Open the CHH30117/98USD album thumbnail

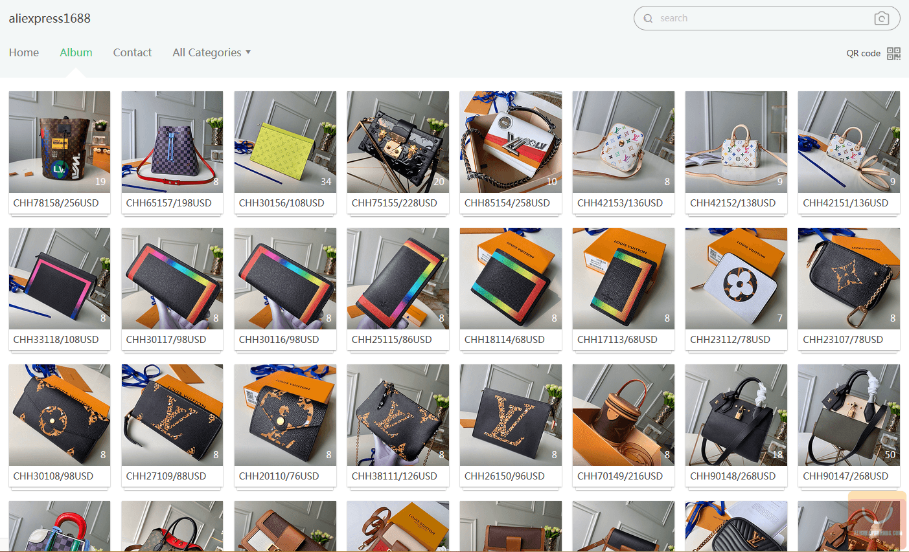(172, 278)
